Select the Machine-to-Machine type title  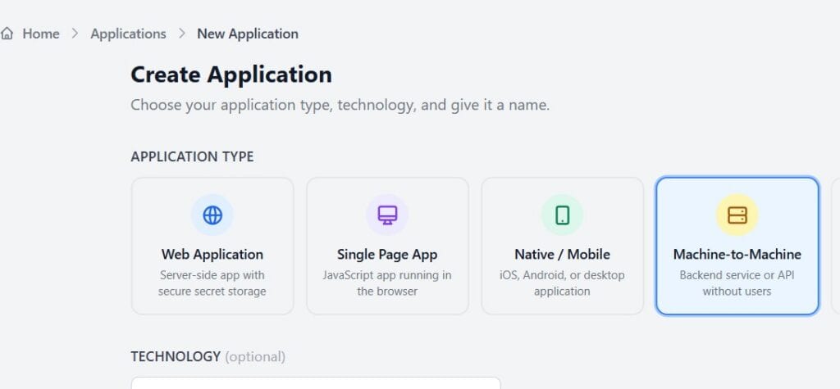737,254
